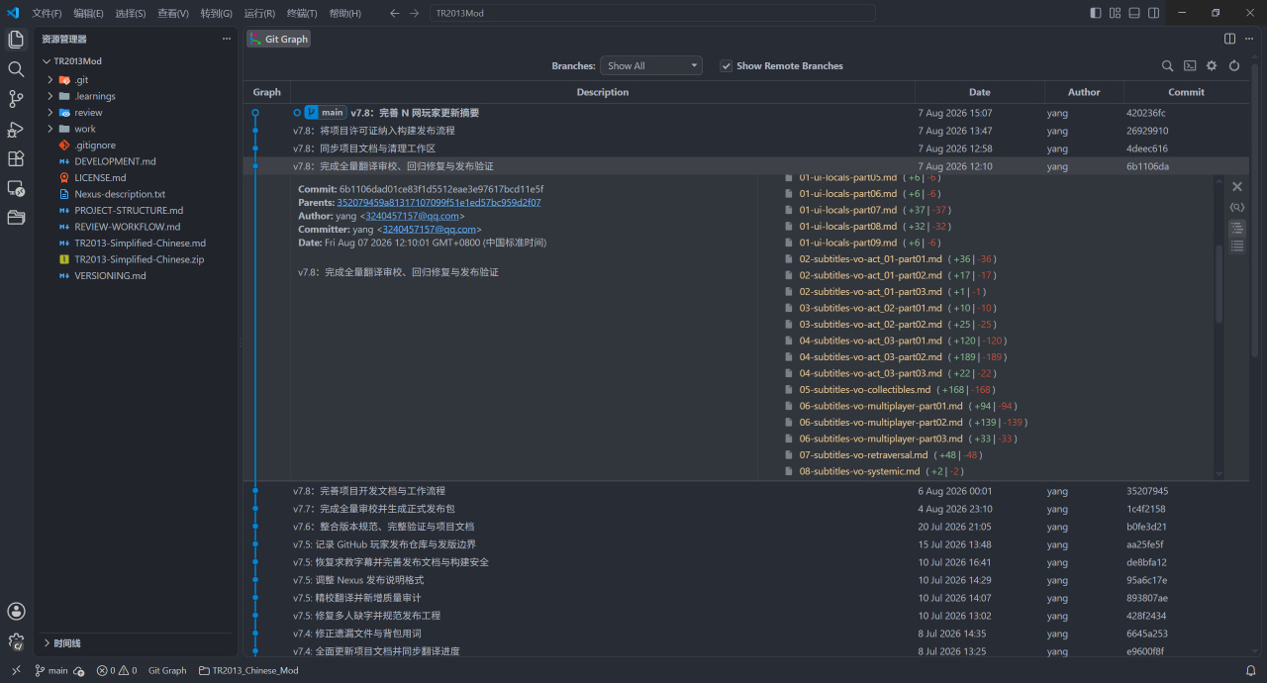Open parent commit hash link

[x=439, y=202]
